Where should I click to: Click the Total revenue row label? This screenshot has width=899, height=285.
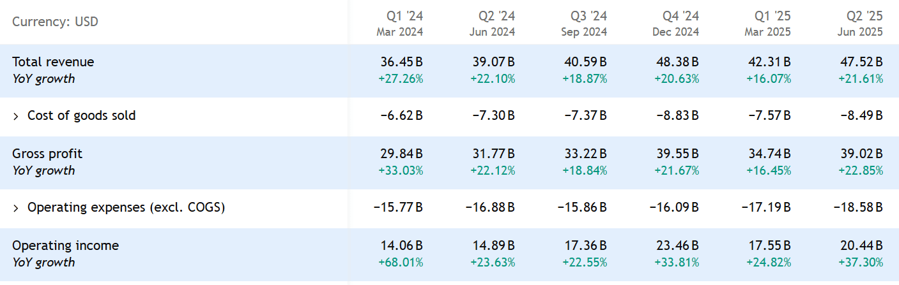[x=53, y=62]
